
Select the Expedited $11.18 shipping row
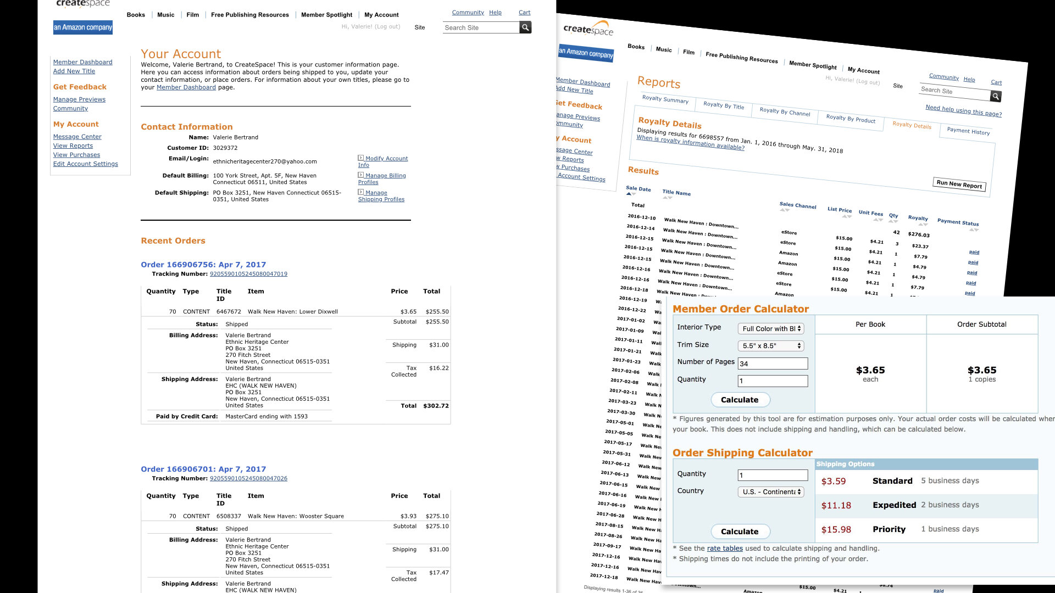(926, 505)
